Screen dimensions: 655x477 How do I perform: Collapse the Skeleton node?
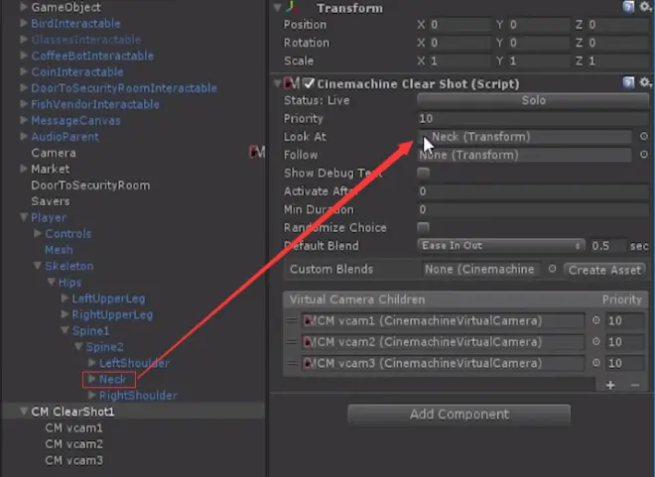point(38,266)
